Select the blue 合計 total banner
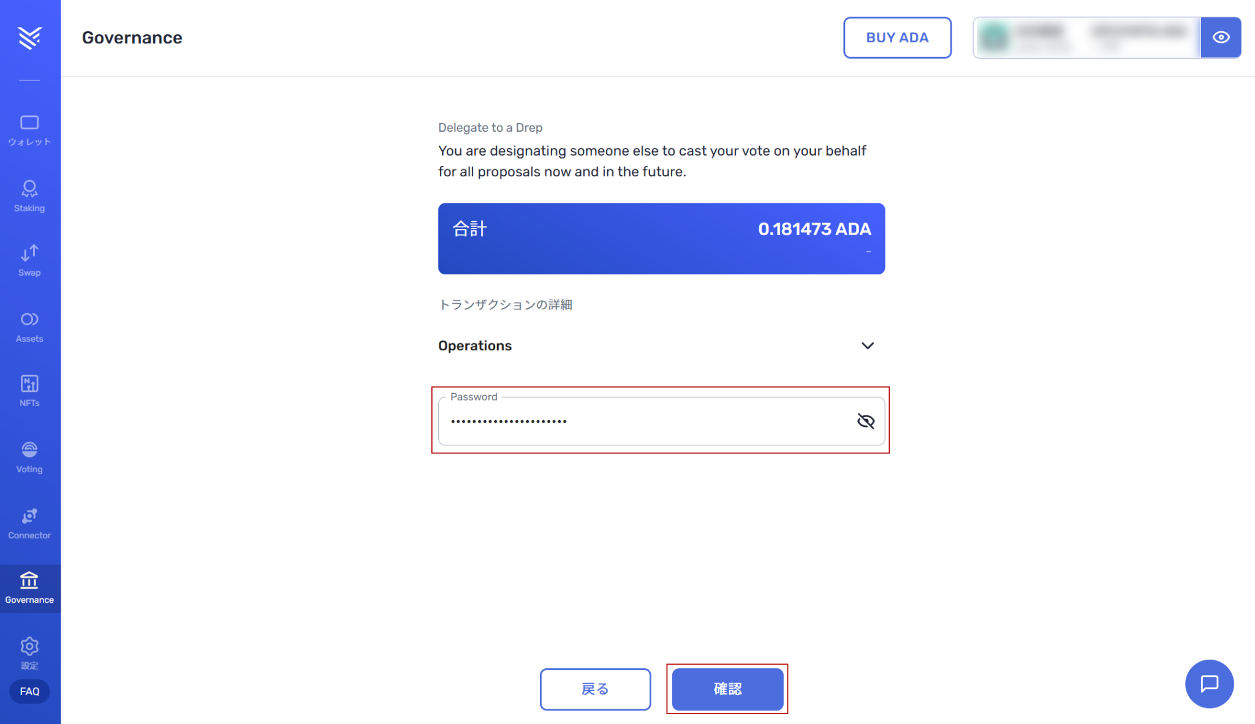The height and width of the screenshot is (724, 1255). coord(661,238)
